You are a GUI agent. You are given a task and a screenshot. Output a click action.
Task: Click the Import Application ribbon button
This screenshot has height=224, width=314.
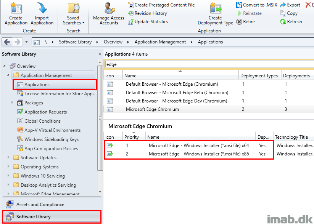42,14
